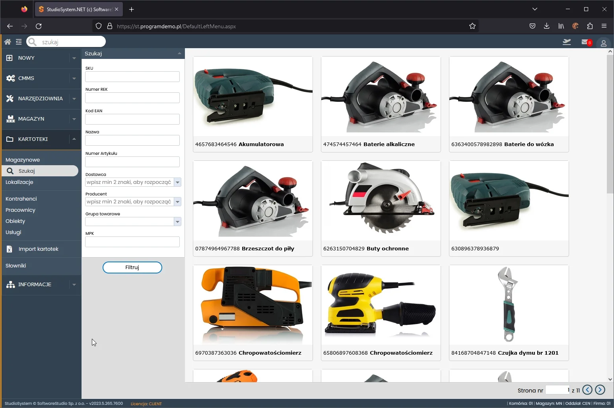Bookmark this page with the star icon
614x408 pixels.
(x=472, y=26)
